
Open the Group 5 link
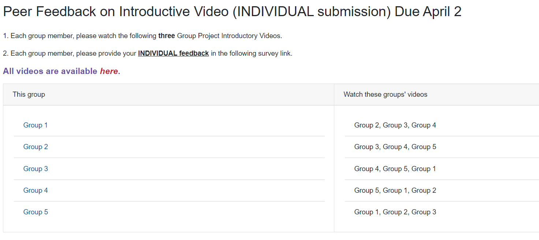(x=36, y=212)
